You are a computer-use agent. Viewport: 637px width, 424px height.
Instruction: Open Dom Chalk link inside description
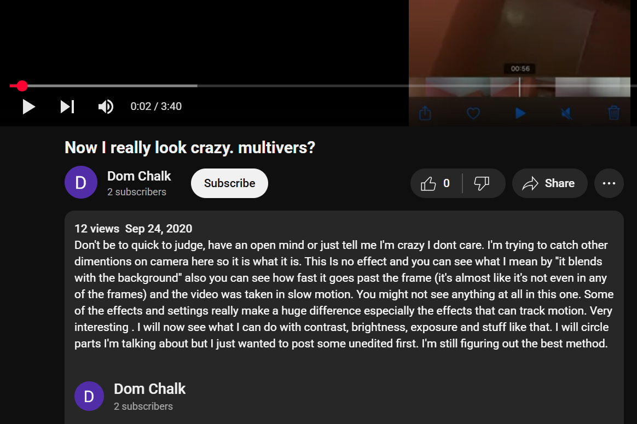(x=149, y=389)
